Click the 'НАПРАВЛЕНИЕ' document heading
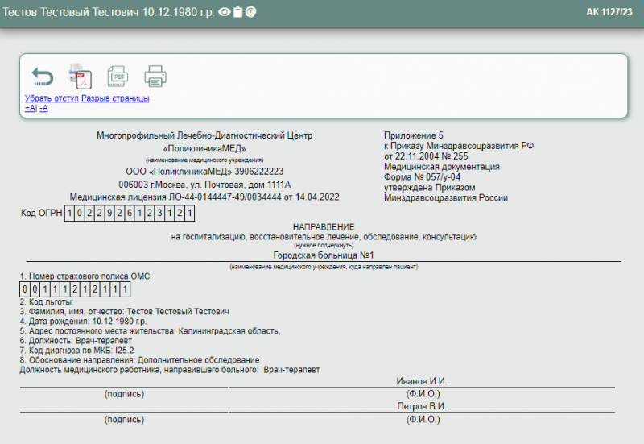Screen dimensions: 644x444 click(323, 227)
